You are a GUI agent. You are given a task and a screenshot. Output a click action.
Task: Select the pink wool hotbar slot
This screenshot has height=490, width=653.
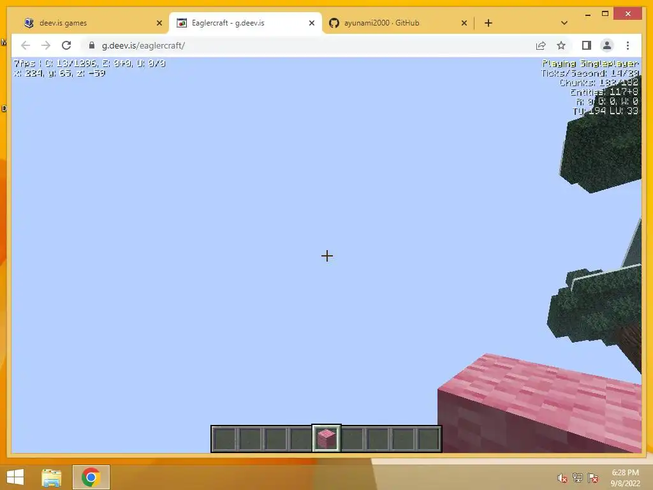[326, 438]
